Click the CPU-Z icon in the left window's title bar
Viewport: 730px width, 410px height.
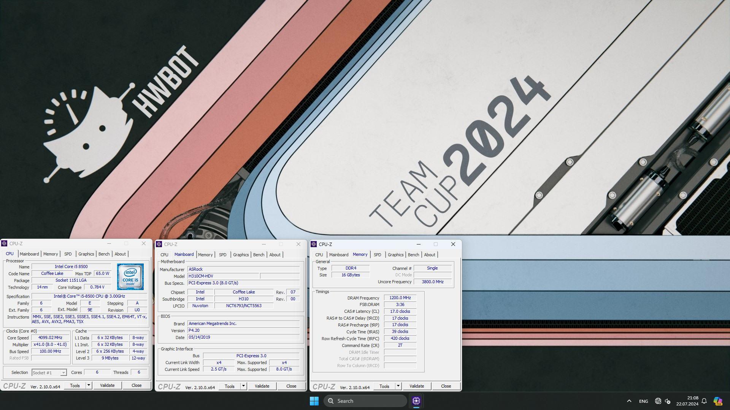tap(5, 243)
